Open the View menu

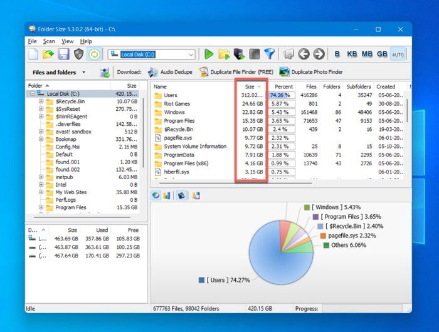(x=68, y=41)
